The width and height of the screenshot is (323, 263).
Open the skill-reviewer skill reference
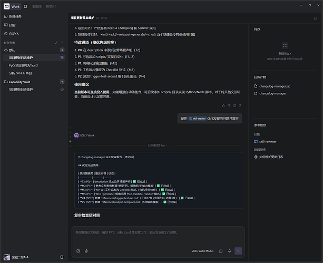[266, 142]
